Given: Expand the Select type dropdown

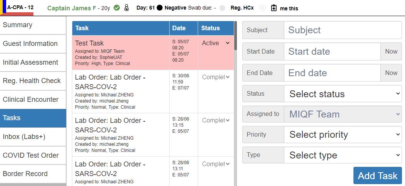Looking at the screenshot, I should [343, 155].
